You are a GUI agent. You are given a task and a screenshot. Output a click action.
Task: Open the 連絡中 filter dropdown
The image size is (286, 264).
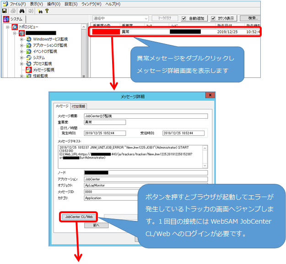pyautogui.click(x=145, y=18)
